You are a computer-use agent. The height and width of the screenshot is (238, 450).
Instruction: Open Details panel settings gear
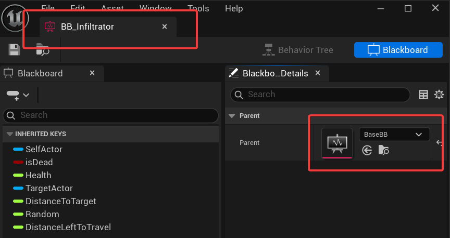click(439, 95)
